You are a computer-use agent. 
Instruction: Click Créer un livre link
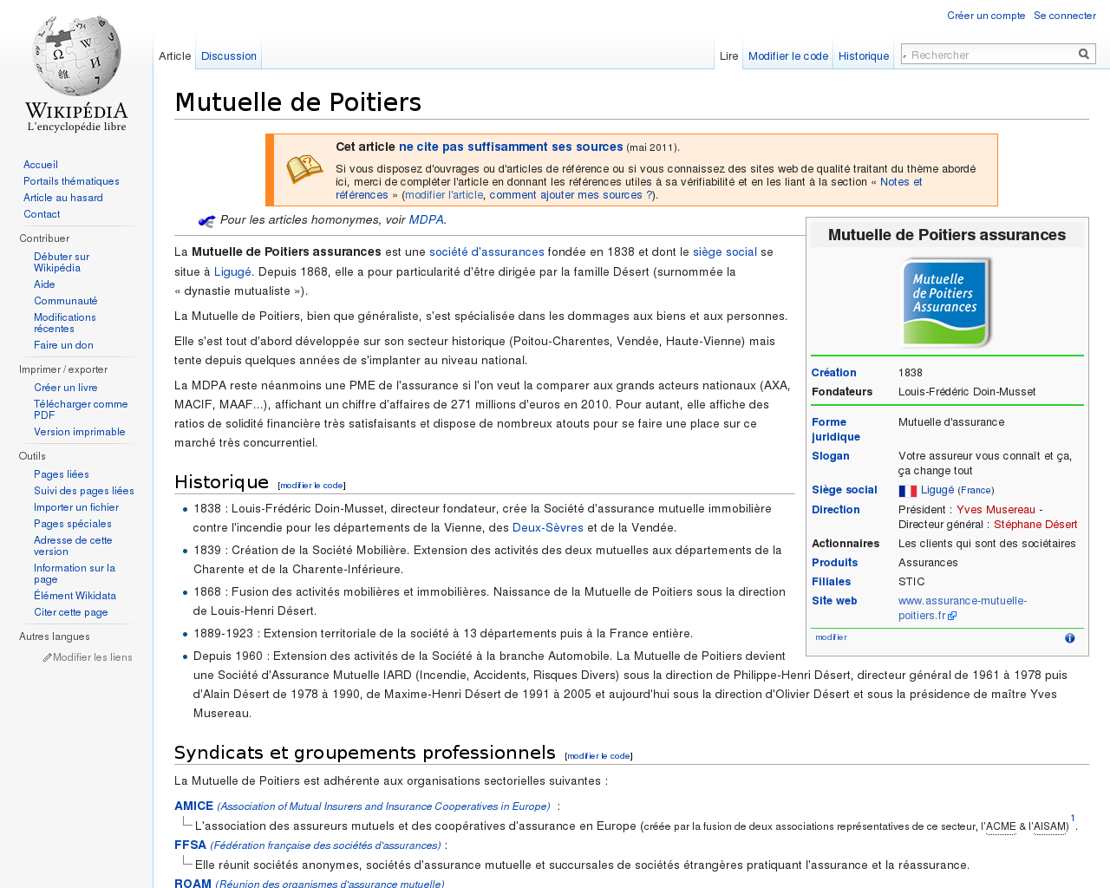pos(66,388)
